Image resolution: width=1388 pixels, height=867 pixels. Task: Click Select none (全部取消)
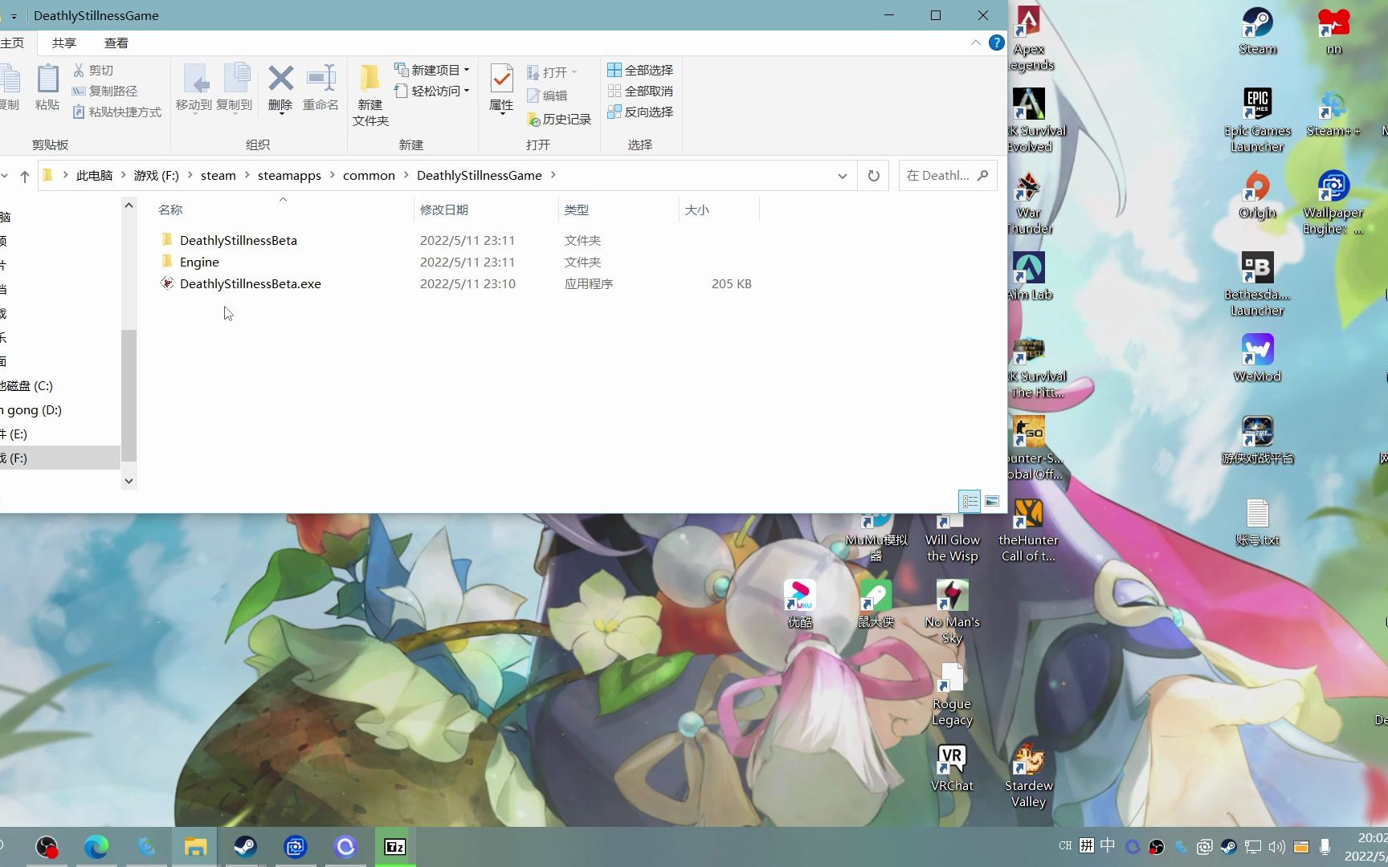pyautogui.click(x=640, y=91)
